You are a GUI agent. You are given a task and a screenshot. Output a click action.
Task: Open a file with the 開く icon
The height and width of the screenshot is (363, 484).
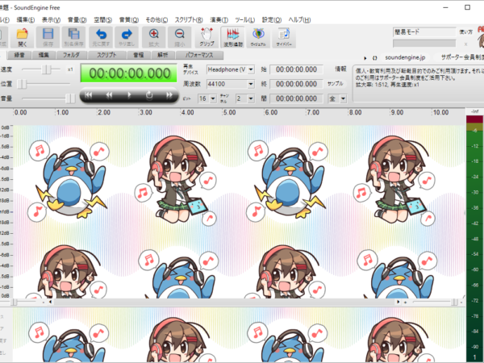coord(23,37)
